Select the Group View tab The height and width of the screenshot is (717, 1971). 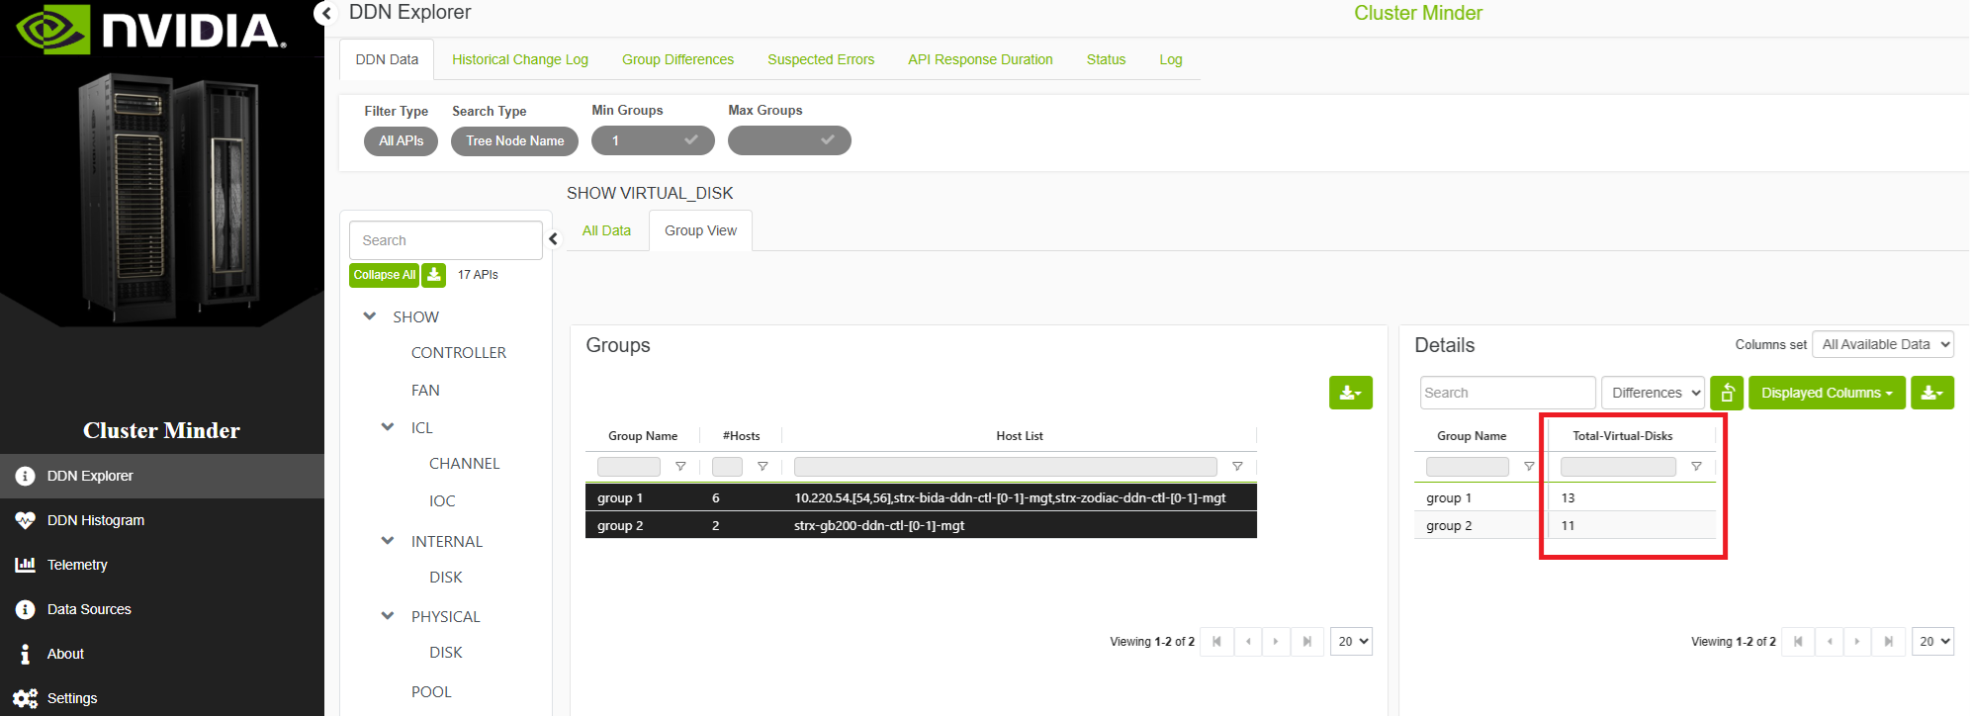700,230
